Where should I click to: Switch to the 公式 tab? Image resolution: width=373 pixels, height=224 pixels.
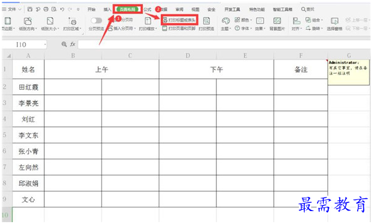(147, 9)
